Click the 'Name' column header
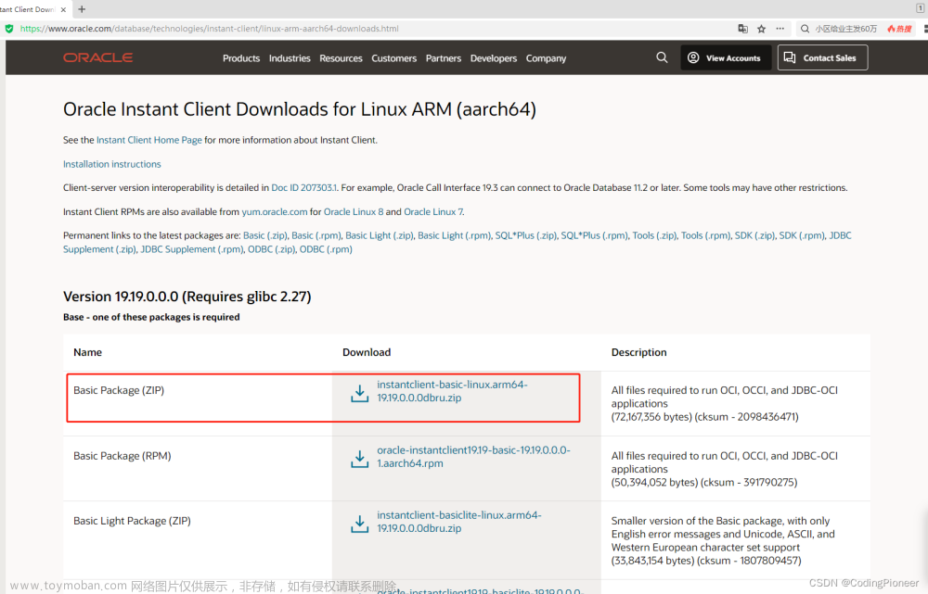 tap(87, 352)
